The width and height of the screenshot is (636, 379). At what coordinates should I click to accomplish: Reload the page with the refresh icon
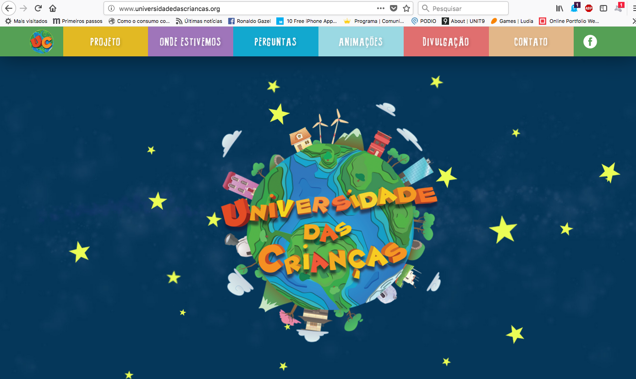(38, 8)
